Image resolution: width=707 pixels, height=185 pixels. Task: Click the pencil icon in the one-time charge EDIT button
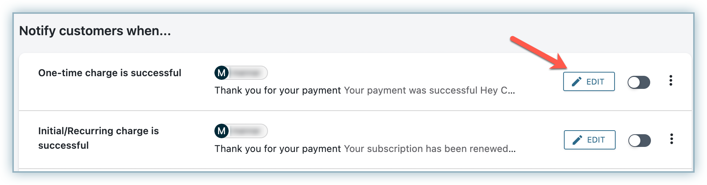click(x=577, y=82)
